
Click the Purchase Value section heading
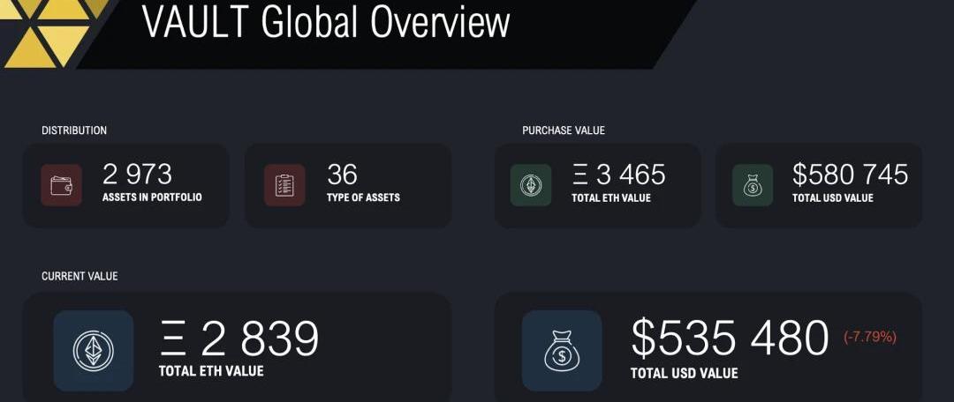coord(564,130)
